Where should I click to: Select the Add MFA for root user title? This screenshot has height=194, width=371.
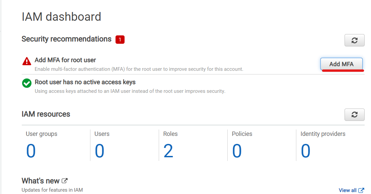pyautogui.click(x=65, y=60)
